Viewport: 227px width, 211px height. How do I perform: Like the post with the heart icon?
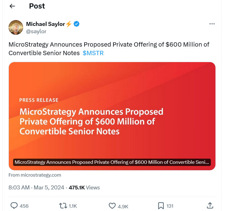coord(112,206)
